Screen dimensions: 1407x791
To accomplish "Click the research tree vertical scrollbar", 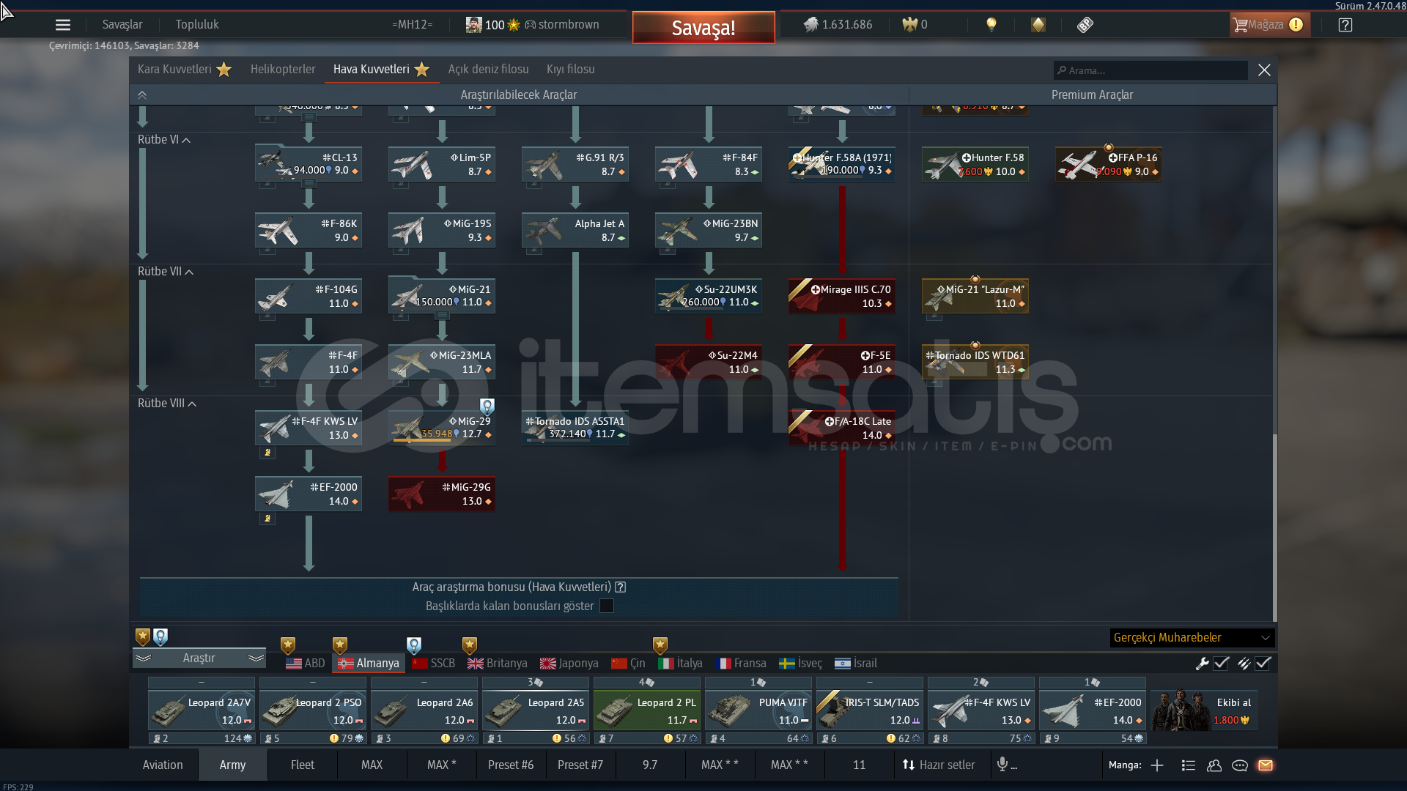I will 1274,527.
